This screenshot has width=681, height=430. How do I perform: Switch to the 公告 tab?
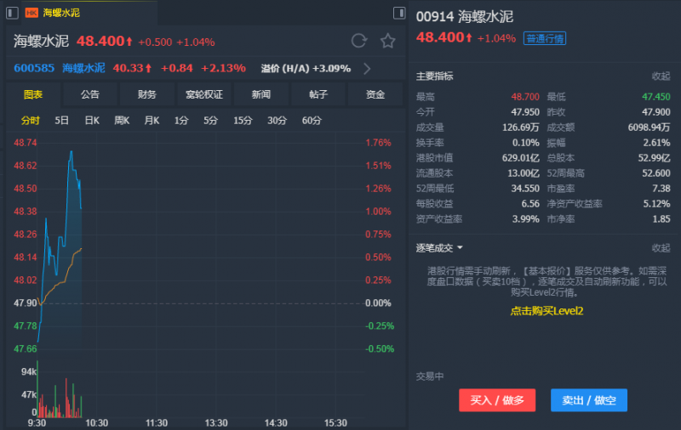pos(90,94)
